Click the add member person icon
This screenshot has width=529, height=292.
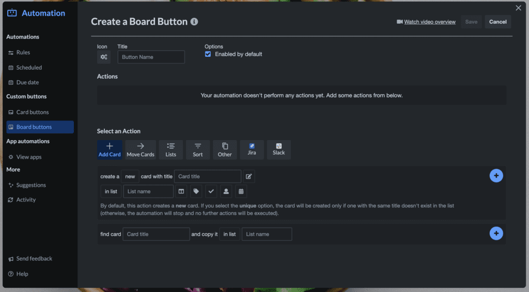pos(226,191)
